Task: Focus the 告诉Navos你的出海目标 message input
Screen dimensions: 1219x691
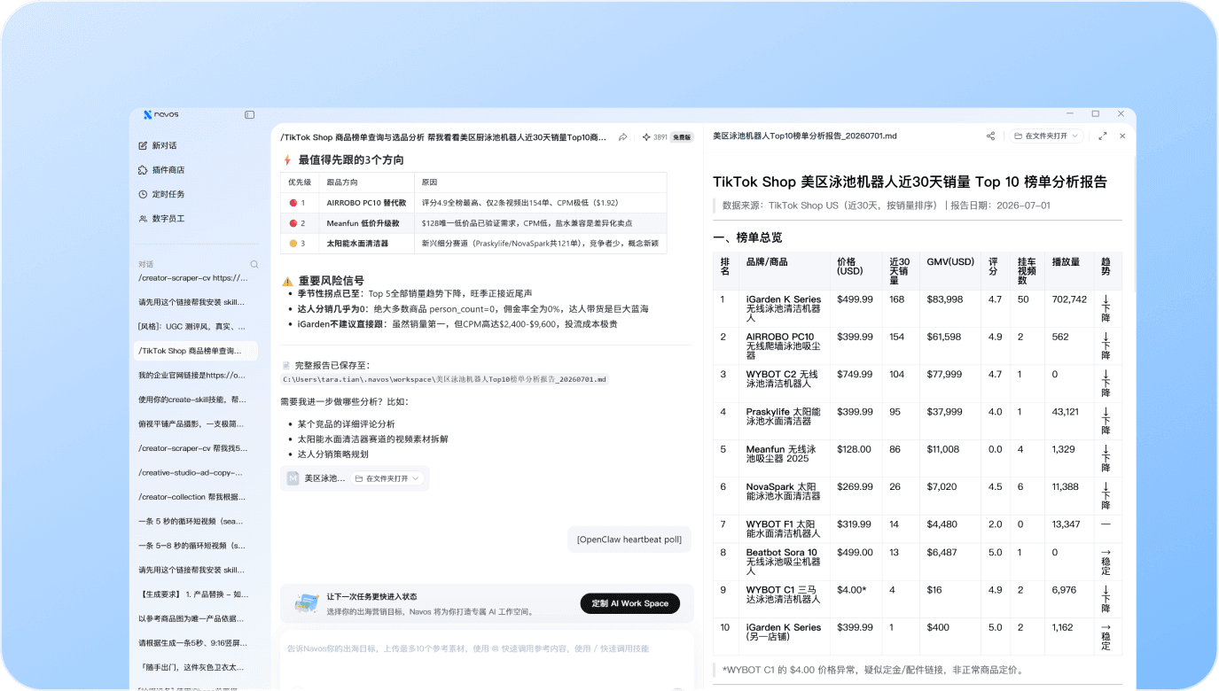Action: click(x=487, y=648)
